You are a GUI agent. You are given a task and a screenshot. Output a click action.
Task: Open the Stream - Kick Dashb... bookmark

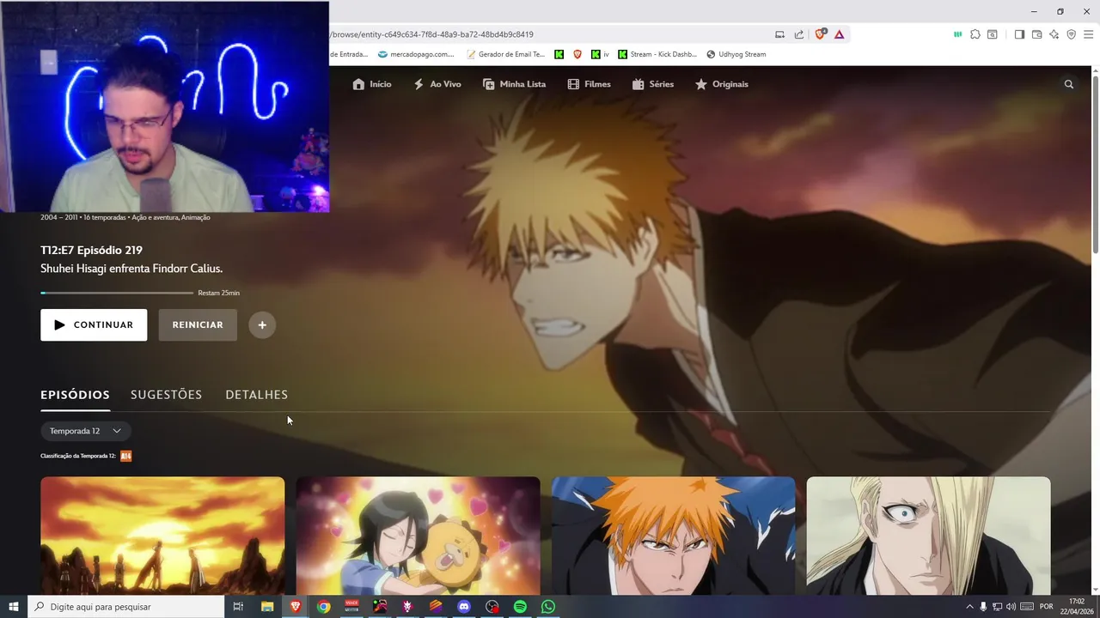pyautogui.click(x=657, y=54)
